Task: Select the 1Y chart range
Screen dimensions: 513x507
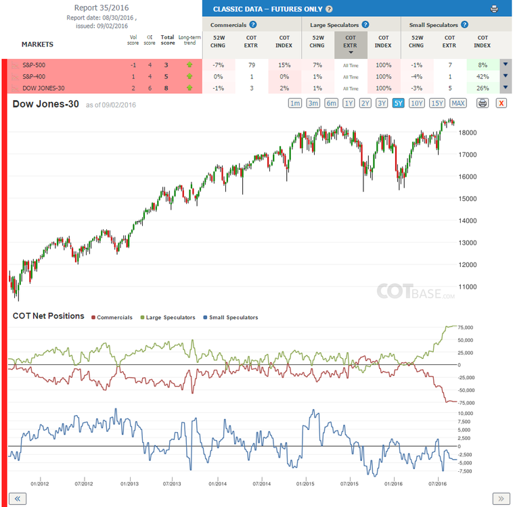Action: [x=349, y=103]
